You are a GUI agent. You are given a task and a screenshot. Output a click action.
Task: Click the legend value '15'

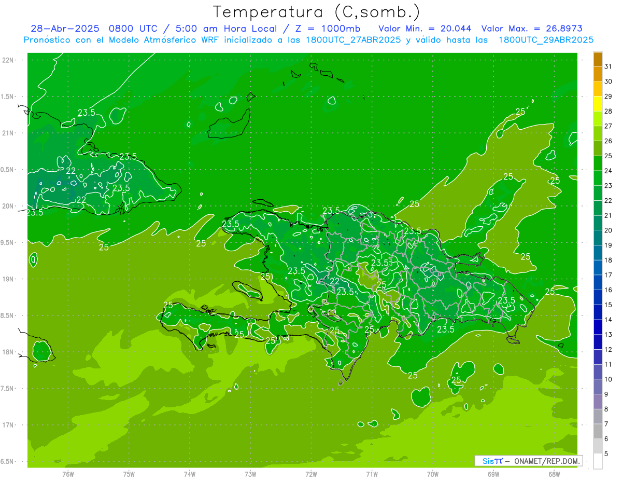(609, 305)
